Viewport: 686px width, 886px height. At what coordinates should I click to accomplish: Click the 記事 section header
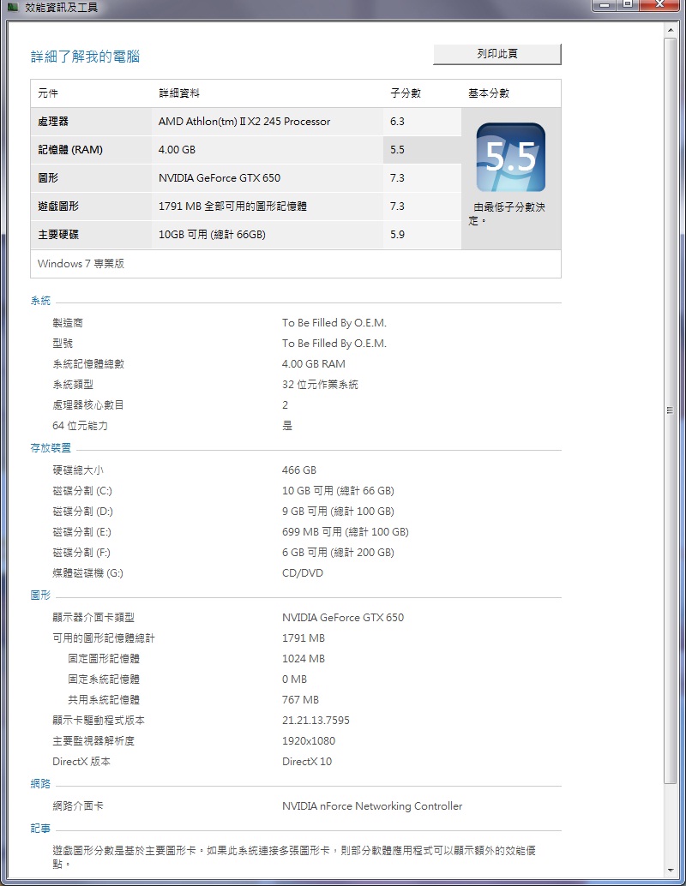[x=40, y=829]
